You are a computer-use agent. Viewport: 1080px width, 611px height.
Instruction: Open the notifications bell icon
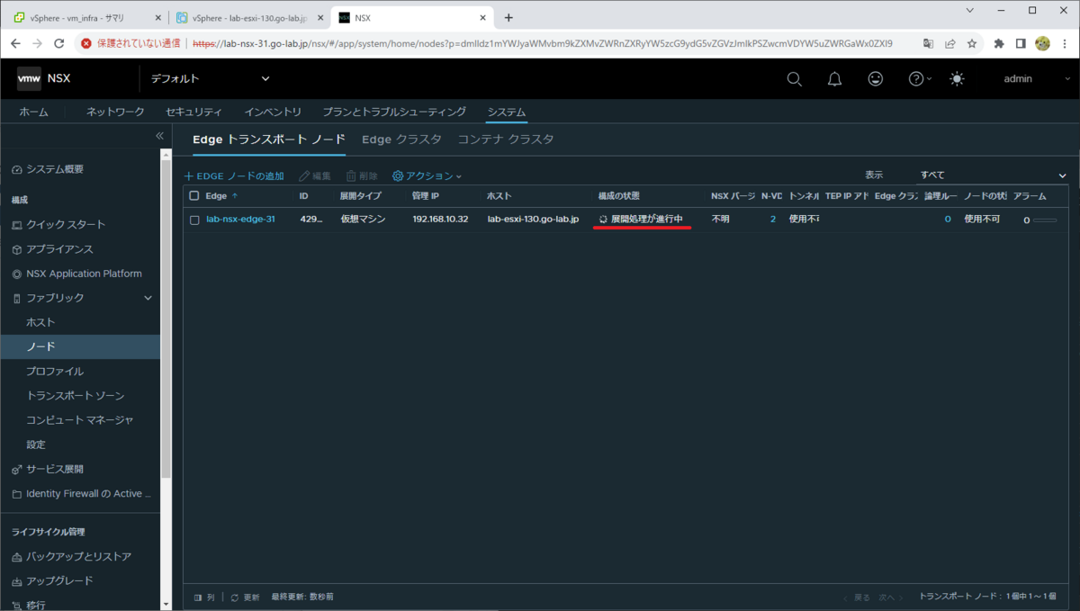tap(835, 79)
